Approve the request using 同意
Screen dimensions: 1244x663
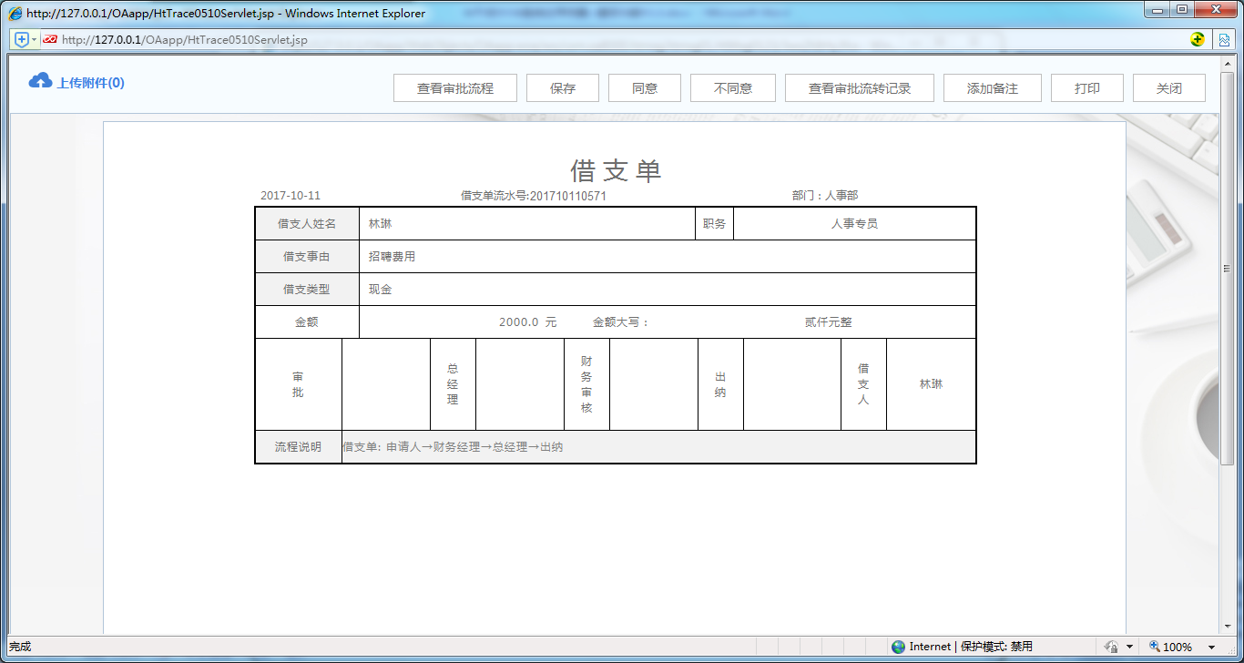pos(644,87)
